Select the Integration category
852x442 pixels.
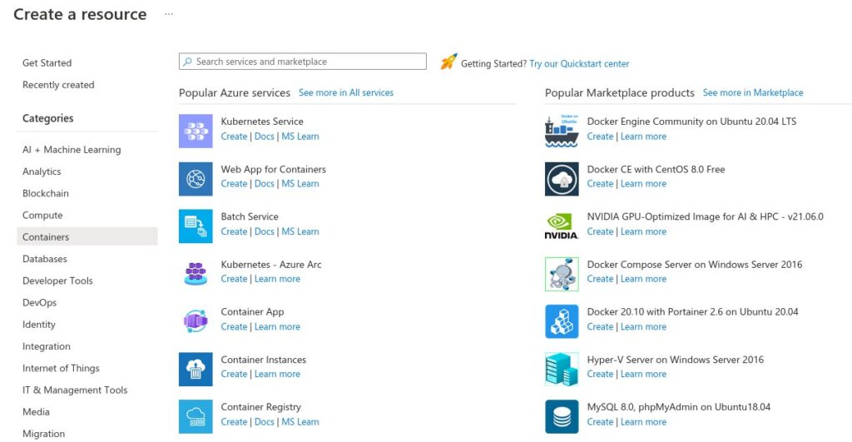click(x=47, y=346)
